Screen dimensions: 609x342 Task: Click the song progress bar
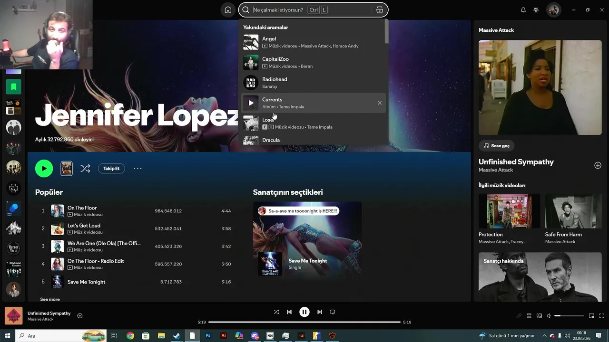click(x=304, y=322)
